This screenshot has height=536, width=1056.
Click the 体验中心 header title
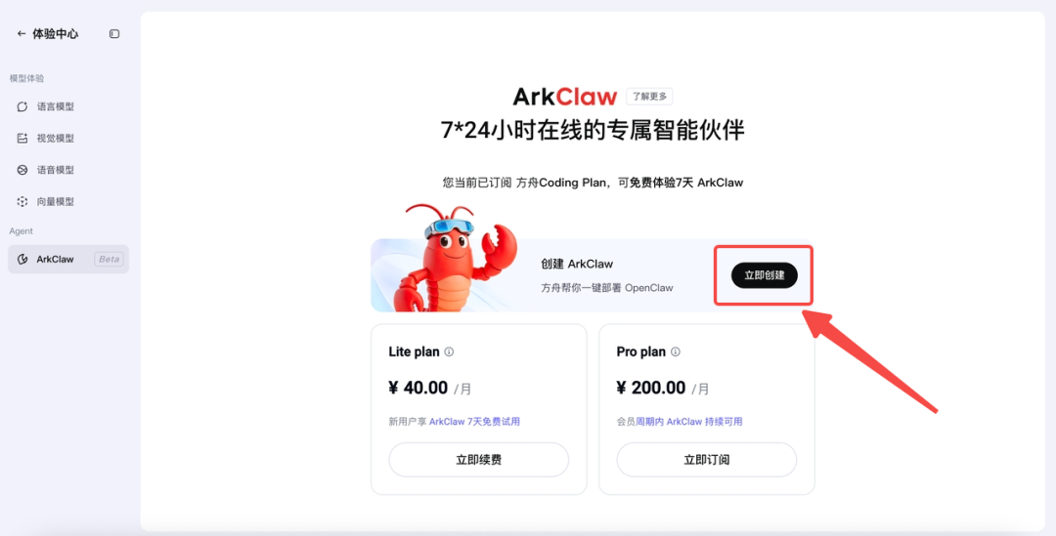[x=55, y=33]
